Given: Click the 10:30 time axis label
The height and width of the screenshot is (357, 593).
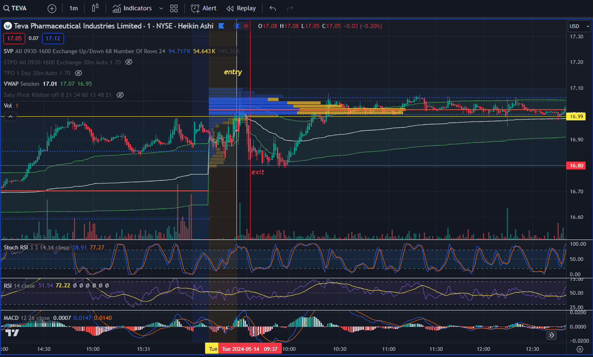Looking at the screenshot, I should (x=340, y=349).
